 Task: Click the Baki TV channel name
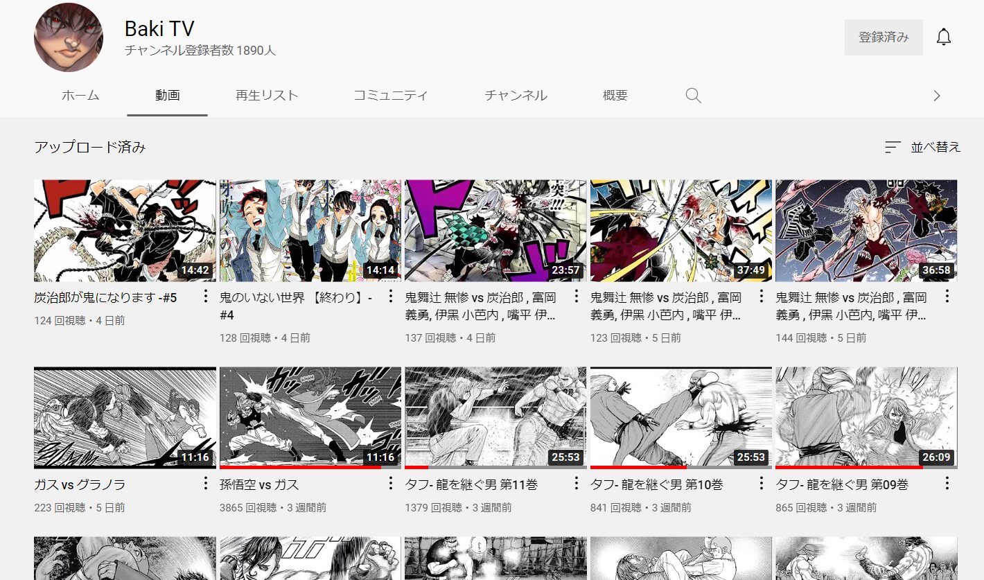click(x=159, y=28)
